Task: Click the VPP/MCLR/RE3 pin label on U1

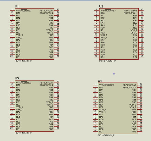Action: [x=24, y=11]
